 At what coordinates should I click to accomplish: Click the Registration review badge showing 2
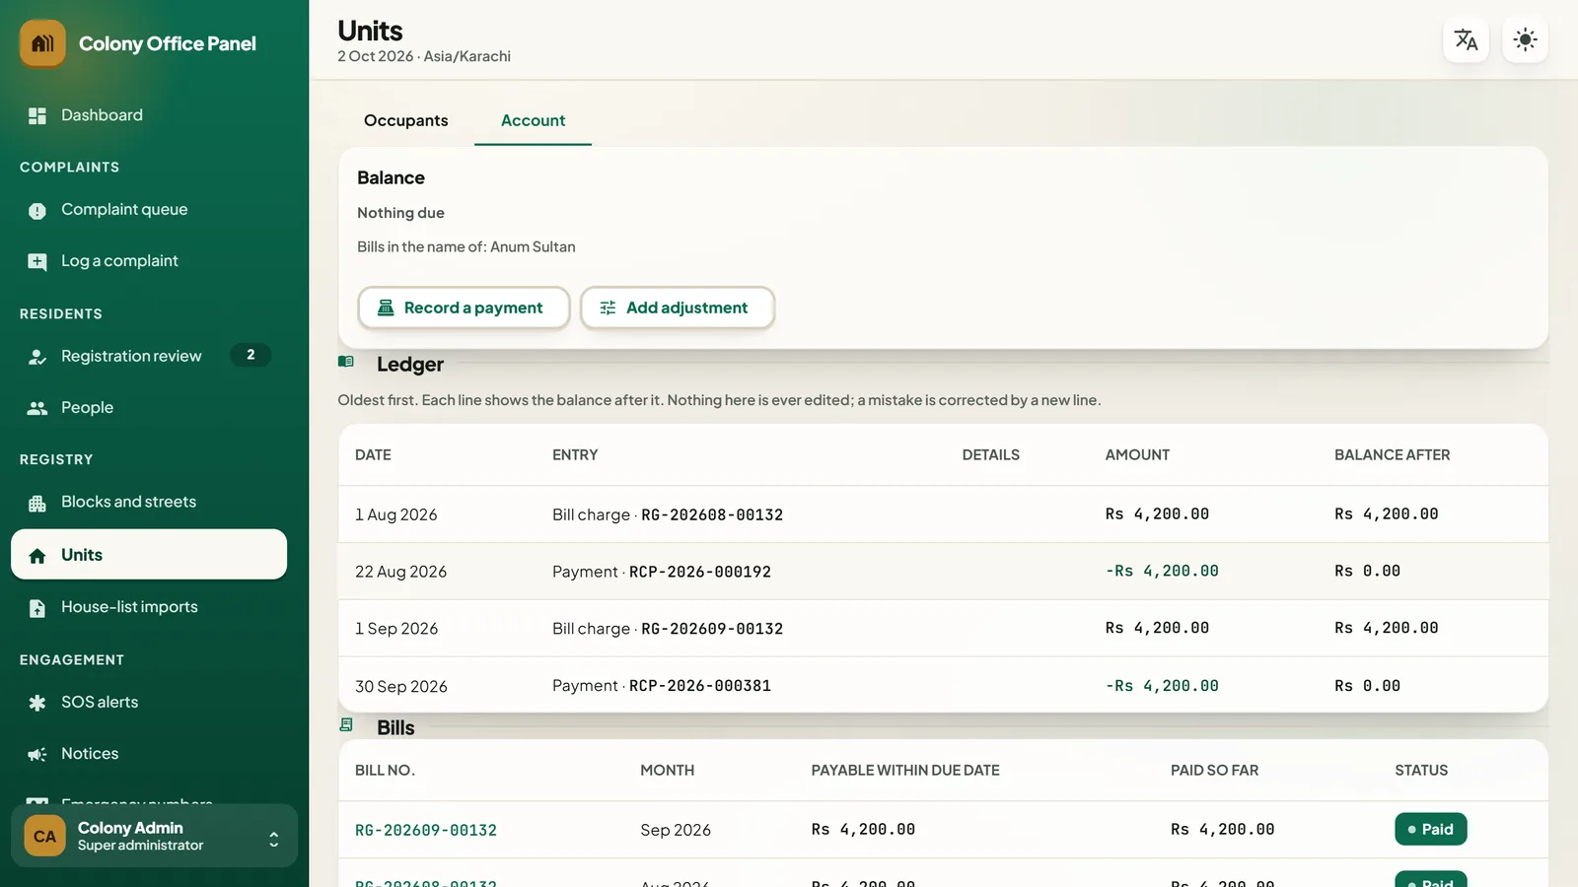tap(251, 355)
